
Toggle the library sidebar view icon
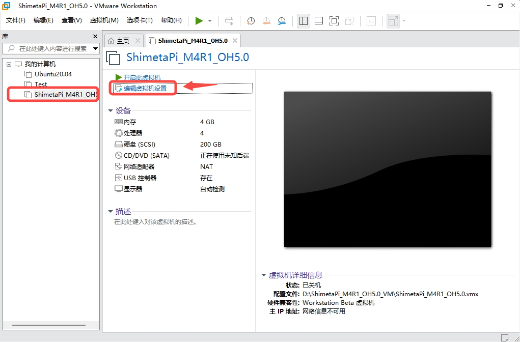304,21
